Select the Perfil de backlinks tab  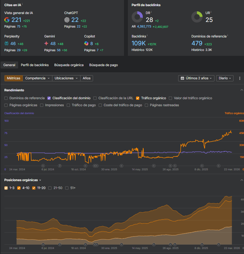[x=35, y=65]
